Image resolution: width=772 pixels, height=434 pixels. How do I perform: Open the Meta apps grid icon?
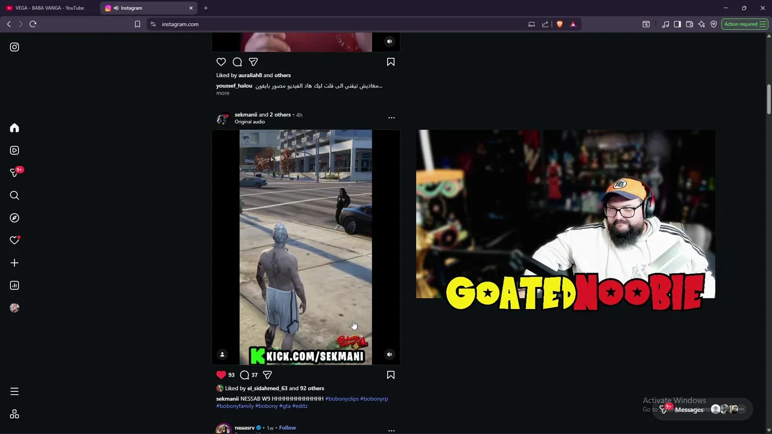[x=14, y=414]
